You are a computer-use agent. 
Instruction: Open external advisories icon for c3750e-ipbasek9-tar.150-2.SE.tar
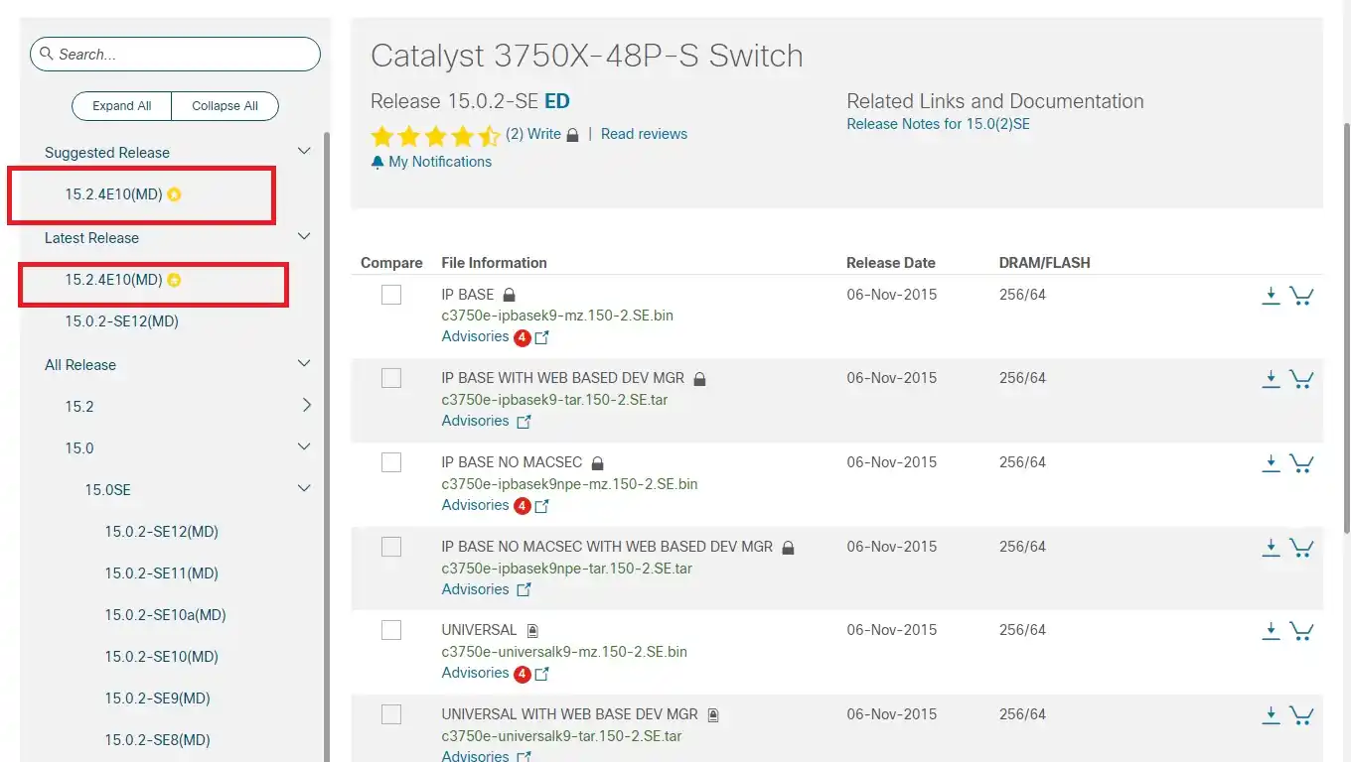tap(524, 422)
